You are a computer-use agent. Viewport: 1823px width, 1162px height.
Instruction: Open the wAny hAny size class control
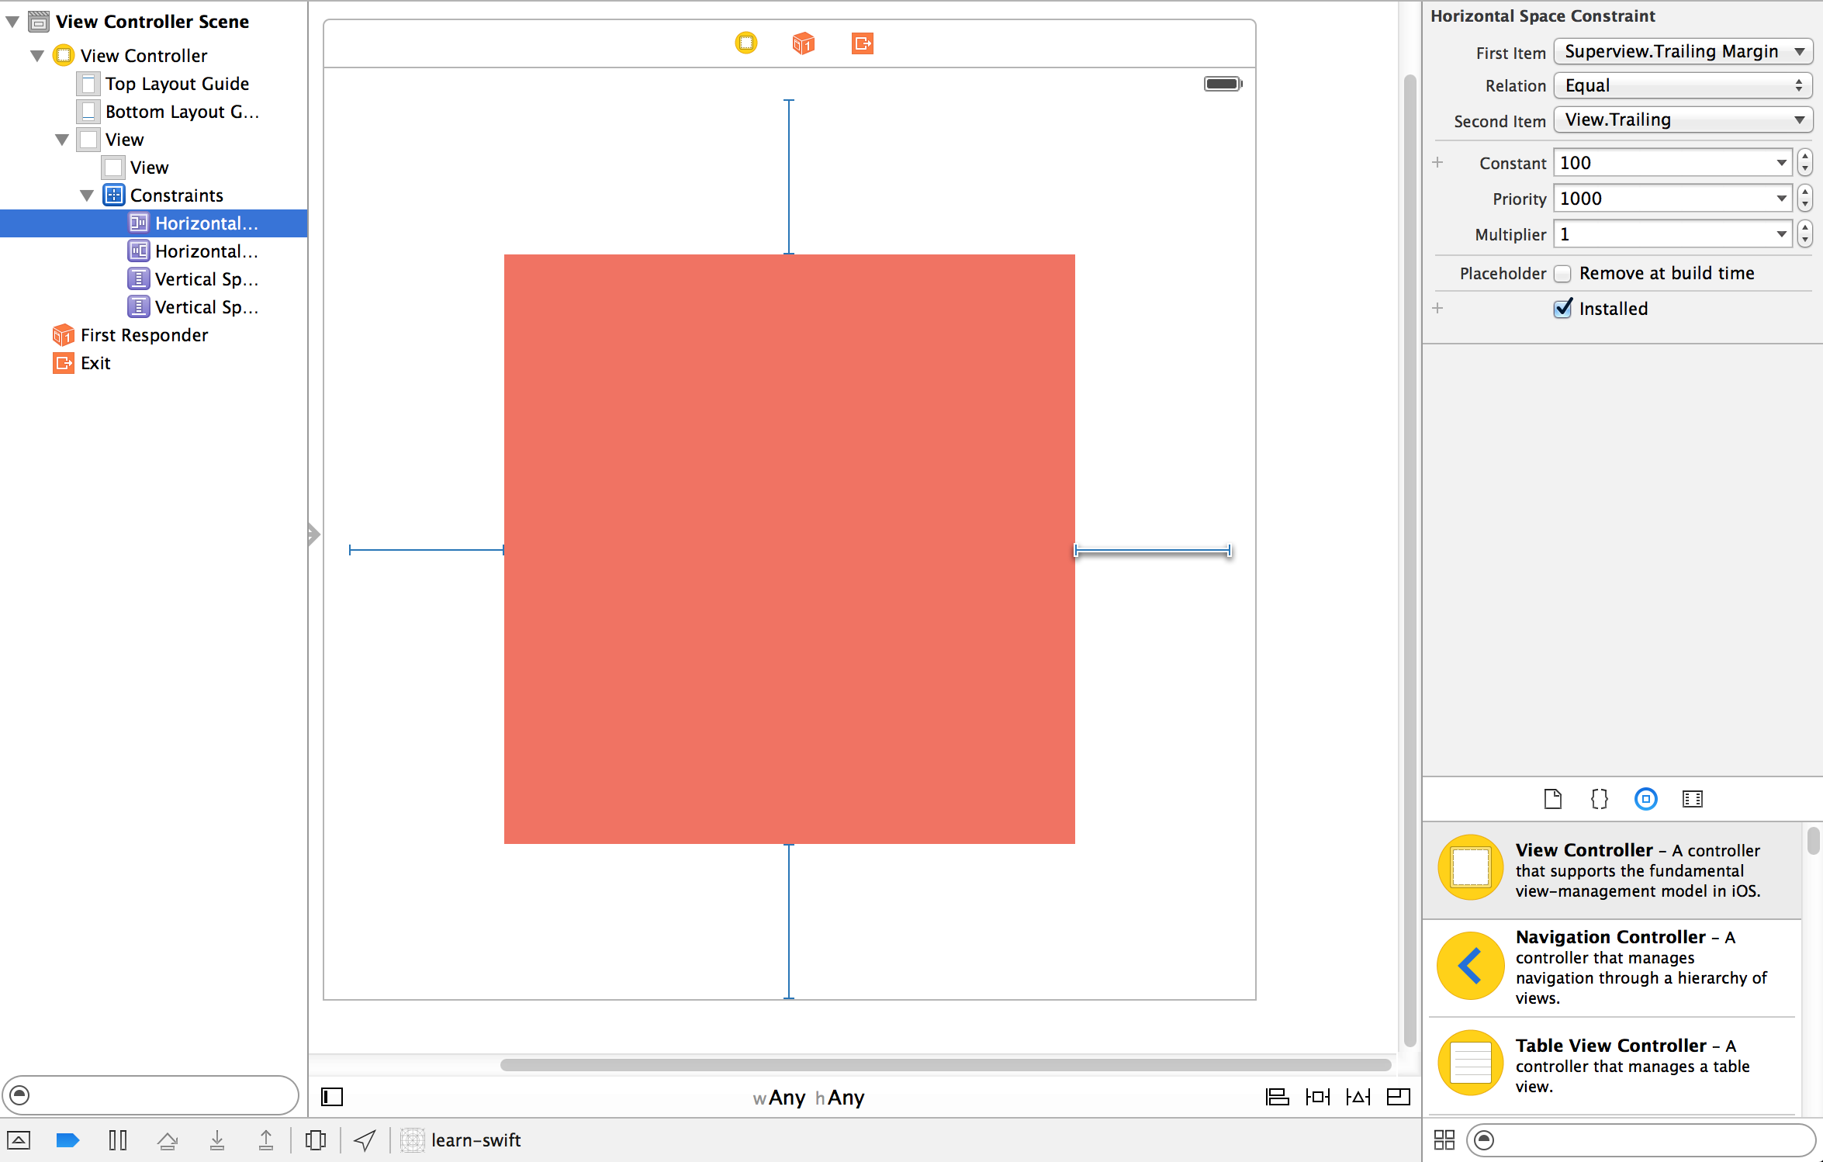coord(808,1097)
